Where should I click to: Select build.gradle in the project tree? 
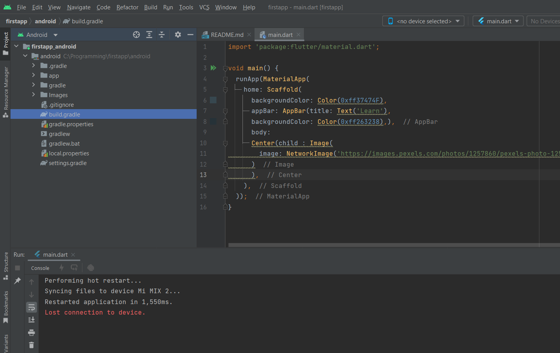point(103,114)
